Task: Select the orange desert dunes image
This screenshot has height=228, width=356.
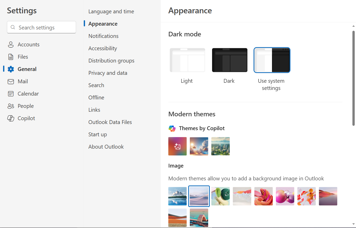Action: click(177, 218)
